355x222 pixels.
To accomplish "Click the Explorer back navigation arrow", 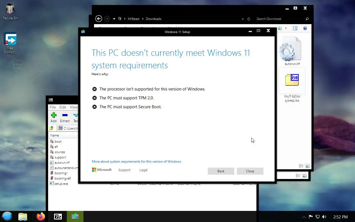I will [x=98, y=19].
